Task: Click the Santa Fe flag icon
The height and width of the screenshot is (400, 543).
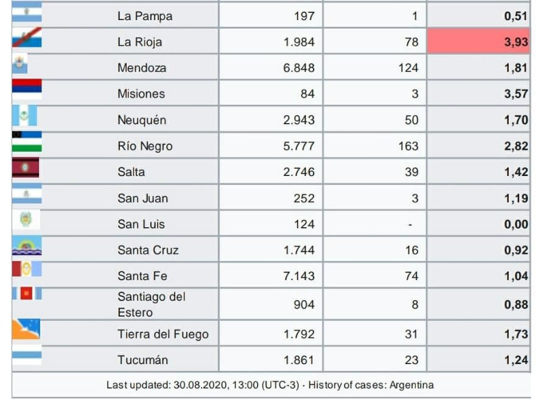Action: [x=27, y=269]
